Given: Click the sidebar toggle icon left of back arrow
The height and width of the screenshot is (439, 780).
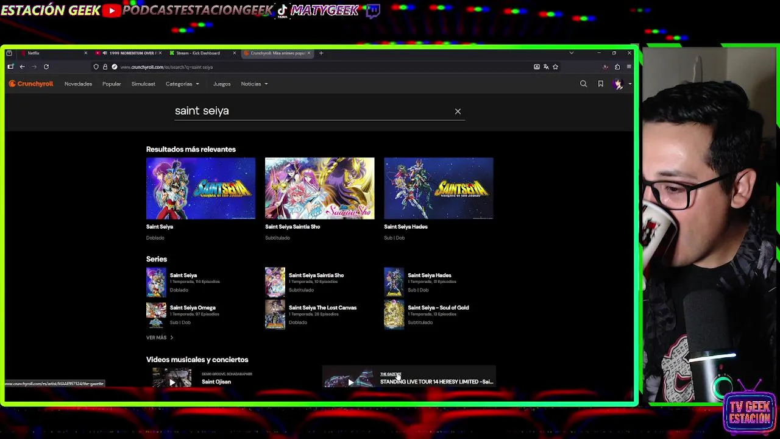Looking at the screenshot, I should (x=10, y=66).
